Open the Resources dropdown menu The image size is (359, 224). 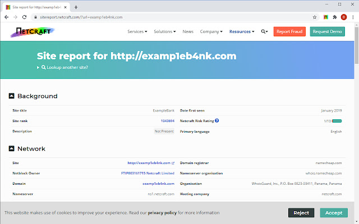[242, 31]
